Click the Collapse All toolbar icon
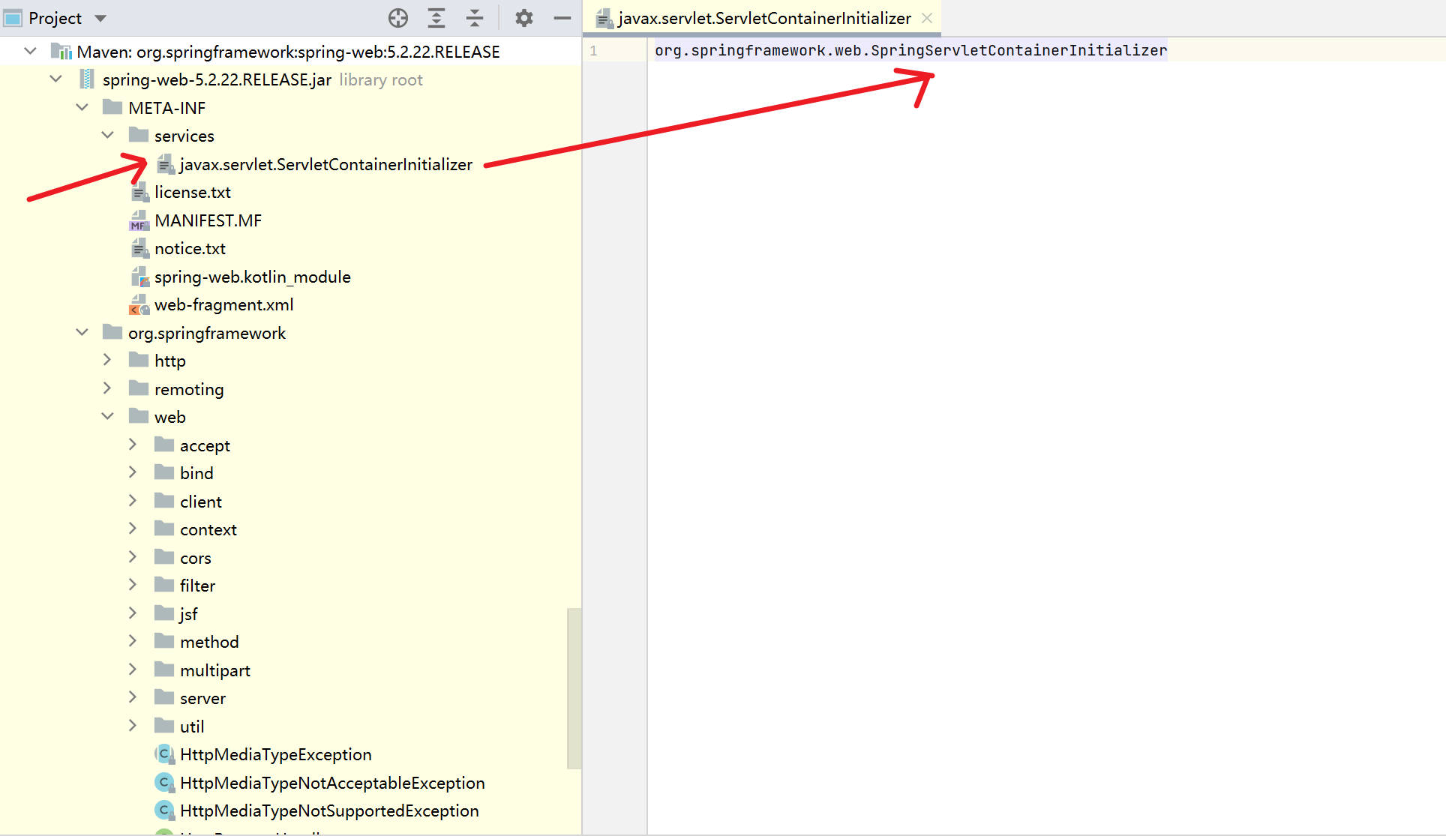1446x836 pixels. (475, 18)
